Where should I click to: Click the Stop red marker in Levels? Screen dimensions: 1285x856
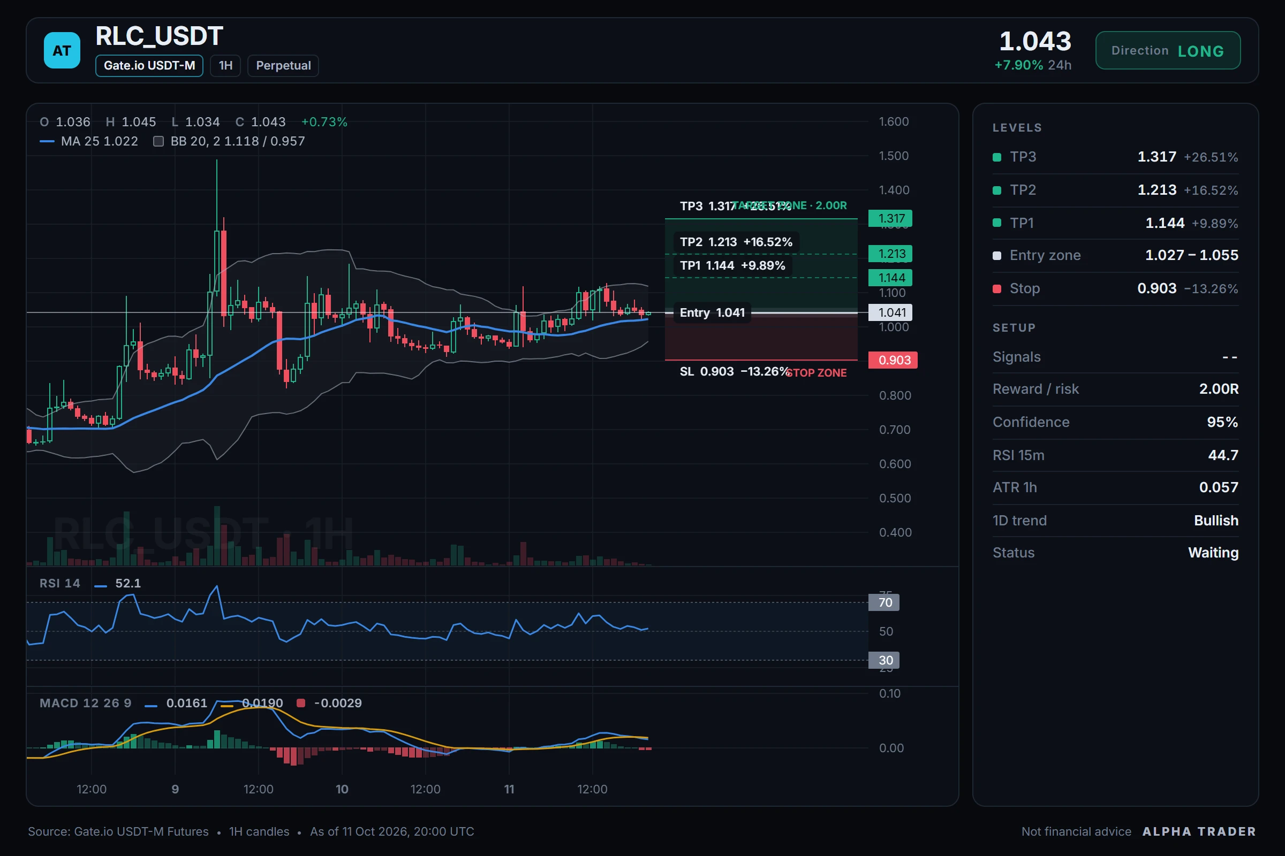[x=996, y=289]
